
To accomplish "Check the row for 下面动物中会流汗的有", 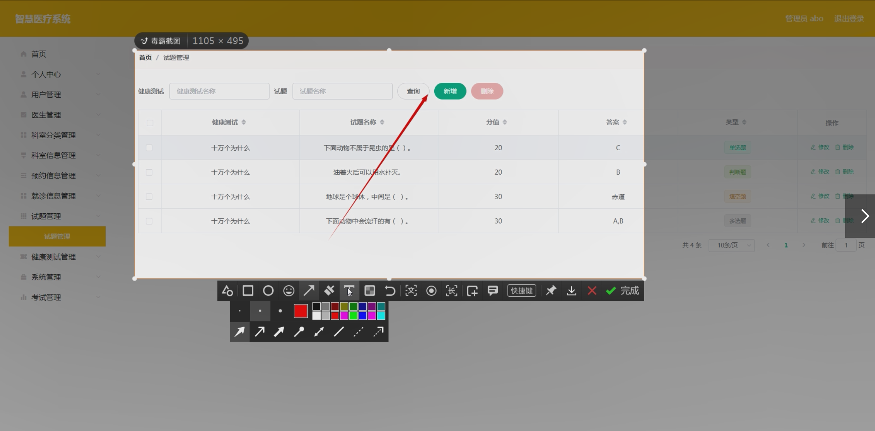I will pos(149,221).
